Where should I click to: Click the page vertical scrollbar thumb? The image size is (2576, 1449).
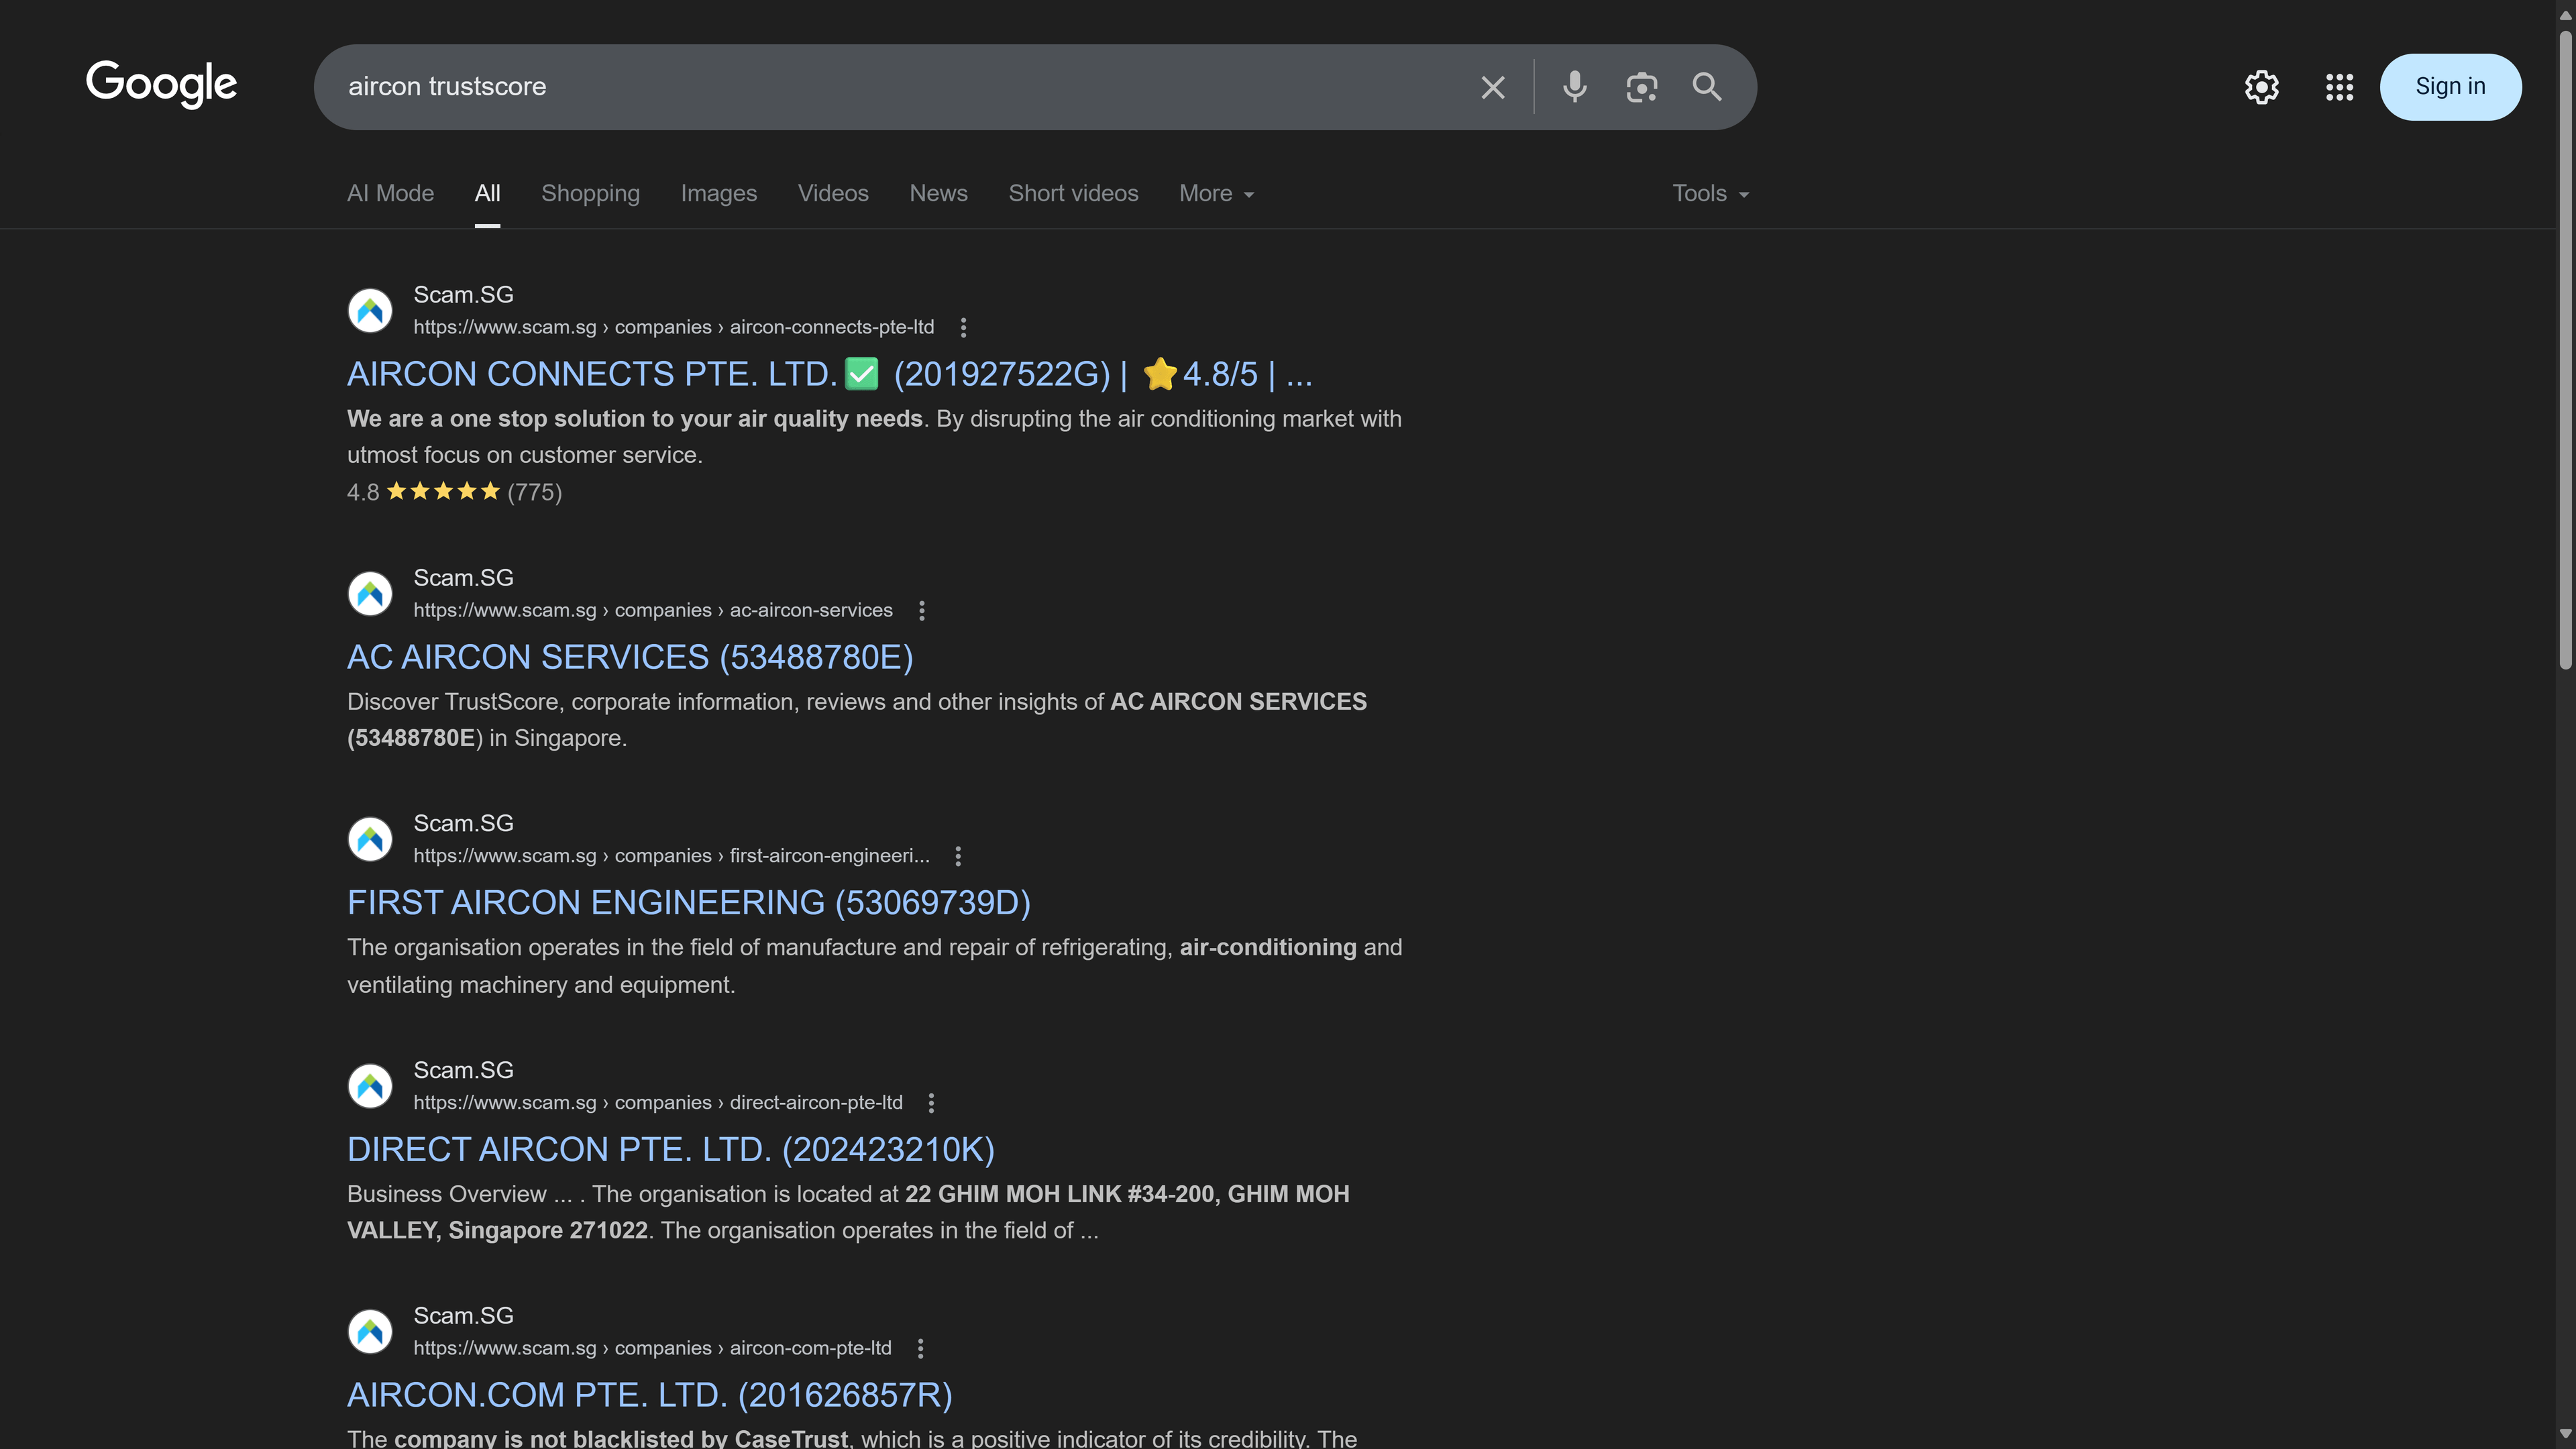(x=2565, y=350)
